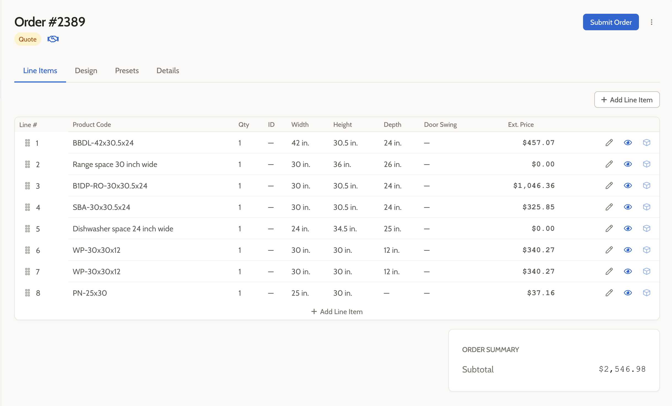The height and width of the screenshot is (406, 672).
Task: Open the three-dot order options menu
Action: click(x=652, y=22)
